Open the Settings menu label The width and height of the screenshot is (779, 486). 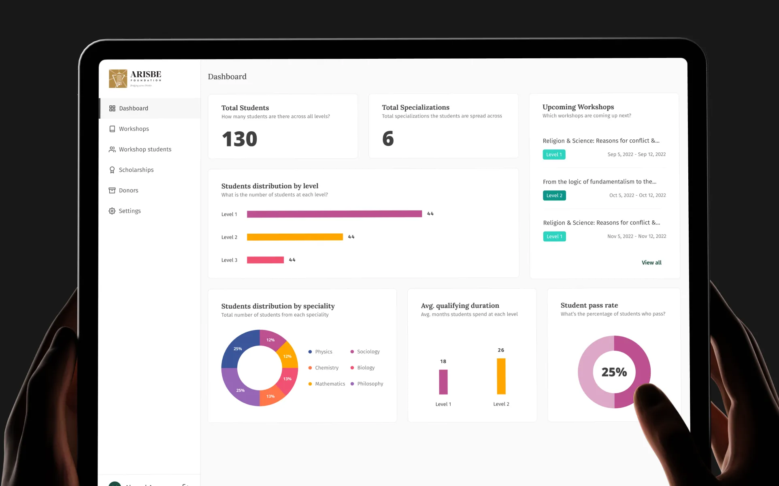pos(130,211)
